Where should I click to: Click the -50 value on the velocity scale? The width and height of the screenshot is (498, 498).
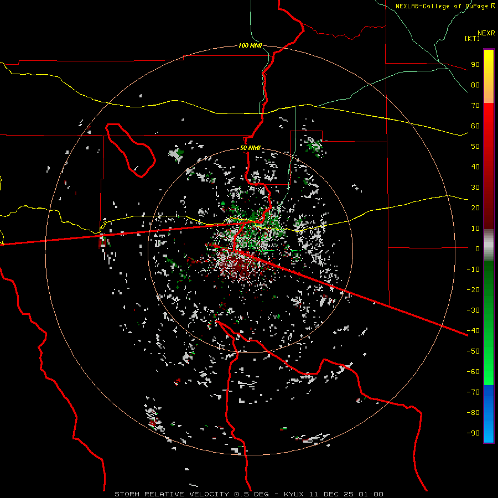click(473, 351)
